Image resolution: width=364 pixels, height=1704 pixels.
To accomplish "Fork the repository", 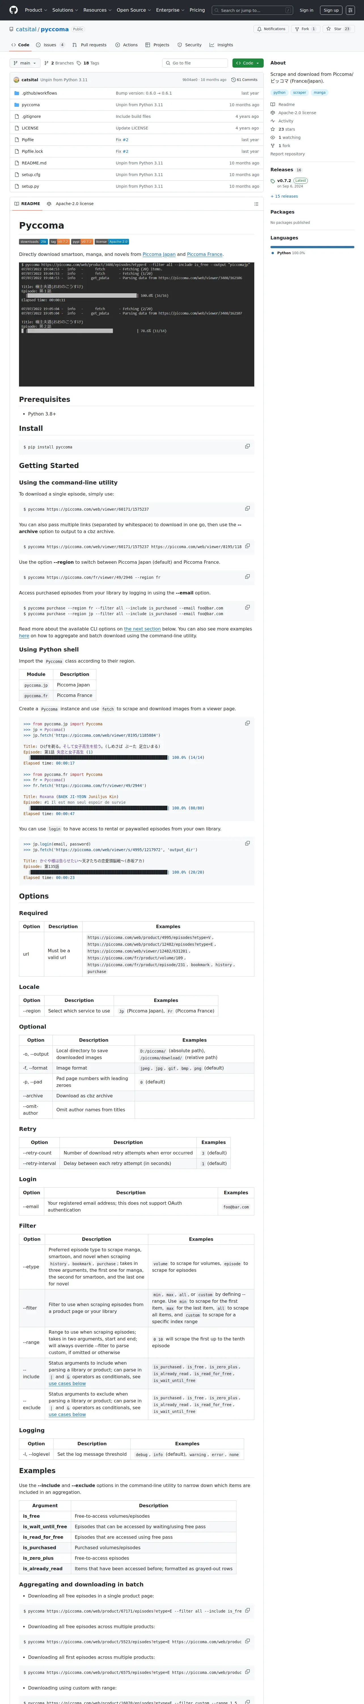I will coord(305,29).
